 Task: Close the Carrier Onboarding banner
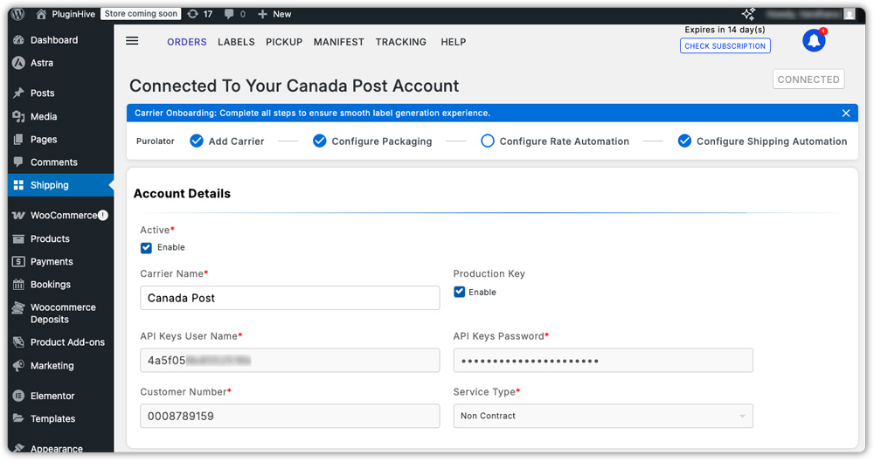pos(845,114)
